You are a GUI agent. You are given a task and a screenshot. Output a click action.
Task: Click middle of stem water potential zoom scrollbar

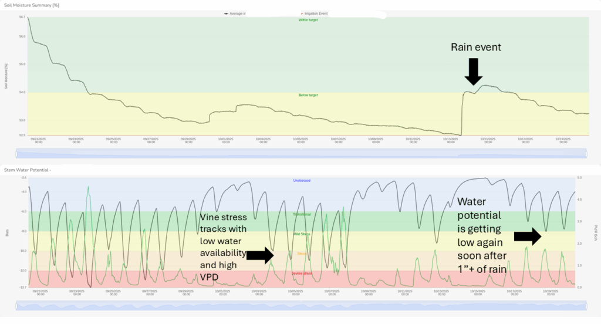[302, 305]
